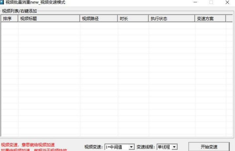
Task: Sort the list by the 排序 column header
Action: [x=10, y=18]
